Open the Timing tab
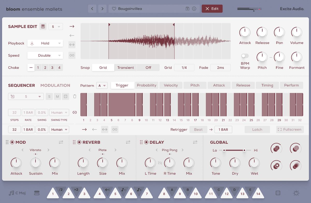 pyautogui.click(x=267, y=85)
